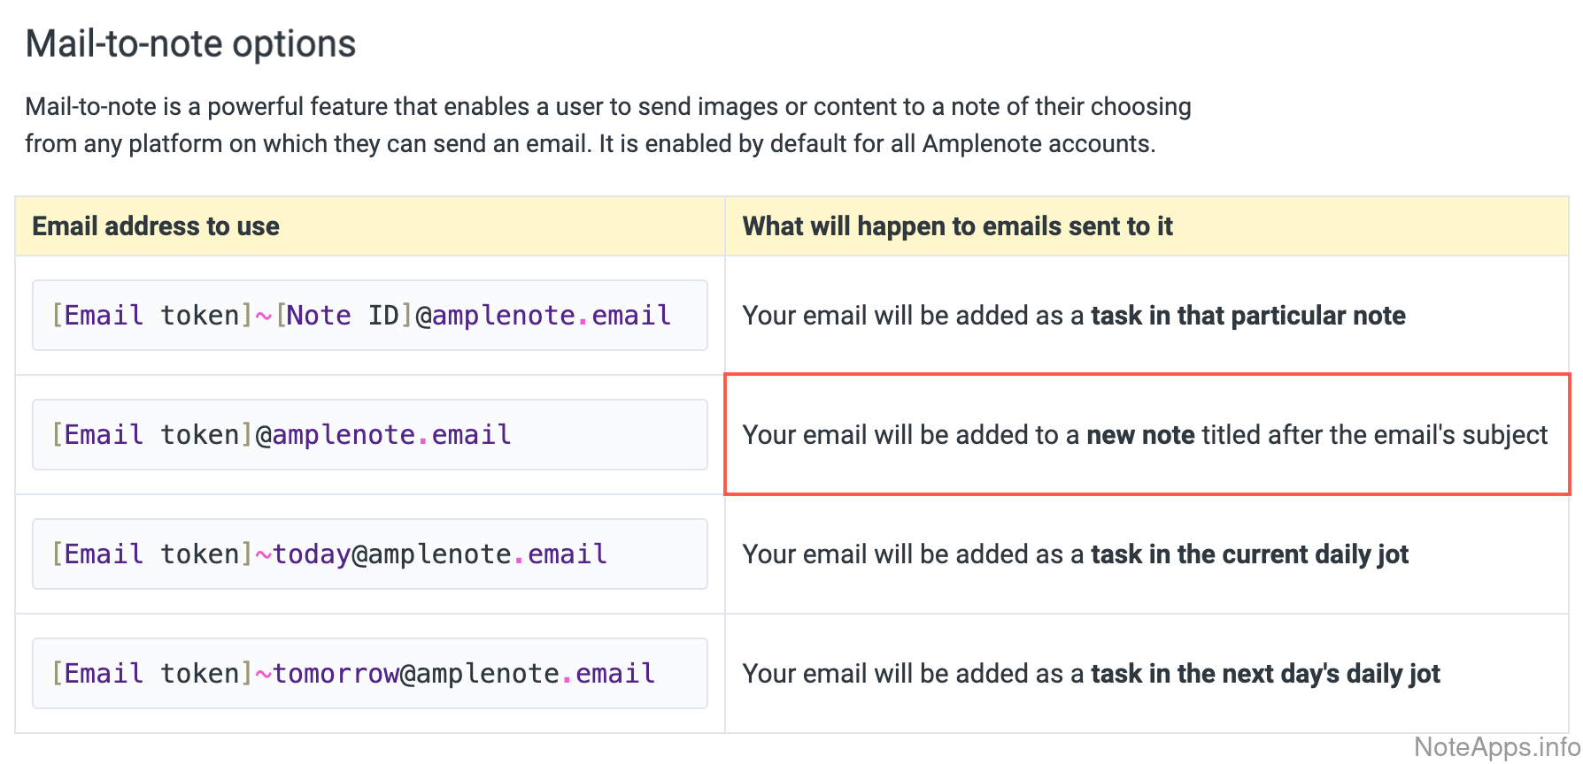Screen dimensions: 1583x764
Task: Select the "What will happen to emails" column header
Action: click(x=957, y=226)
